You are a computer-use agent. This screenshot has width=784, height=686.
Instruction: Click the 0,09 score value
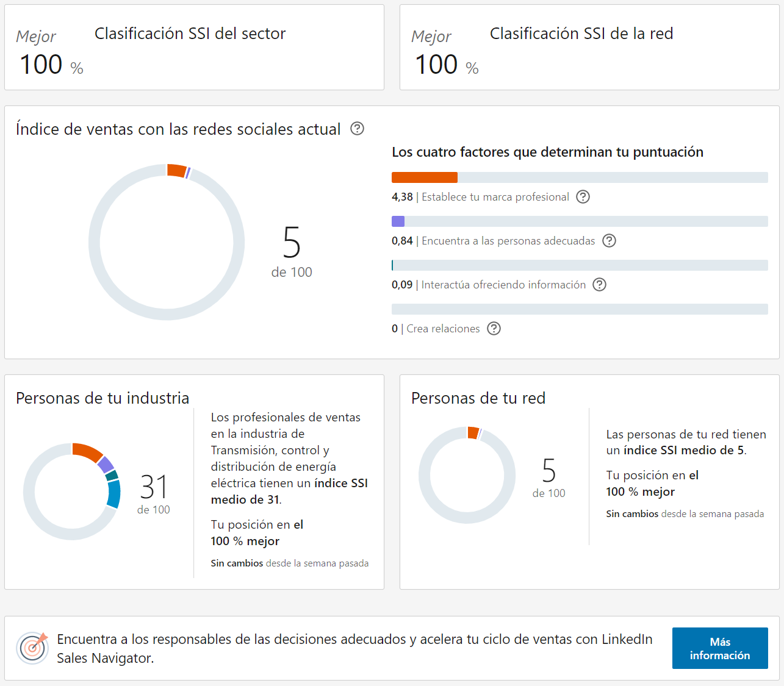coord(402,285)
